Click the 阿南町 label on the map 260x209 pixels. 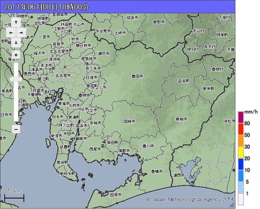[x=222, y=35]
